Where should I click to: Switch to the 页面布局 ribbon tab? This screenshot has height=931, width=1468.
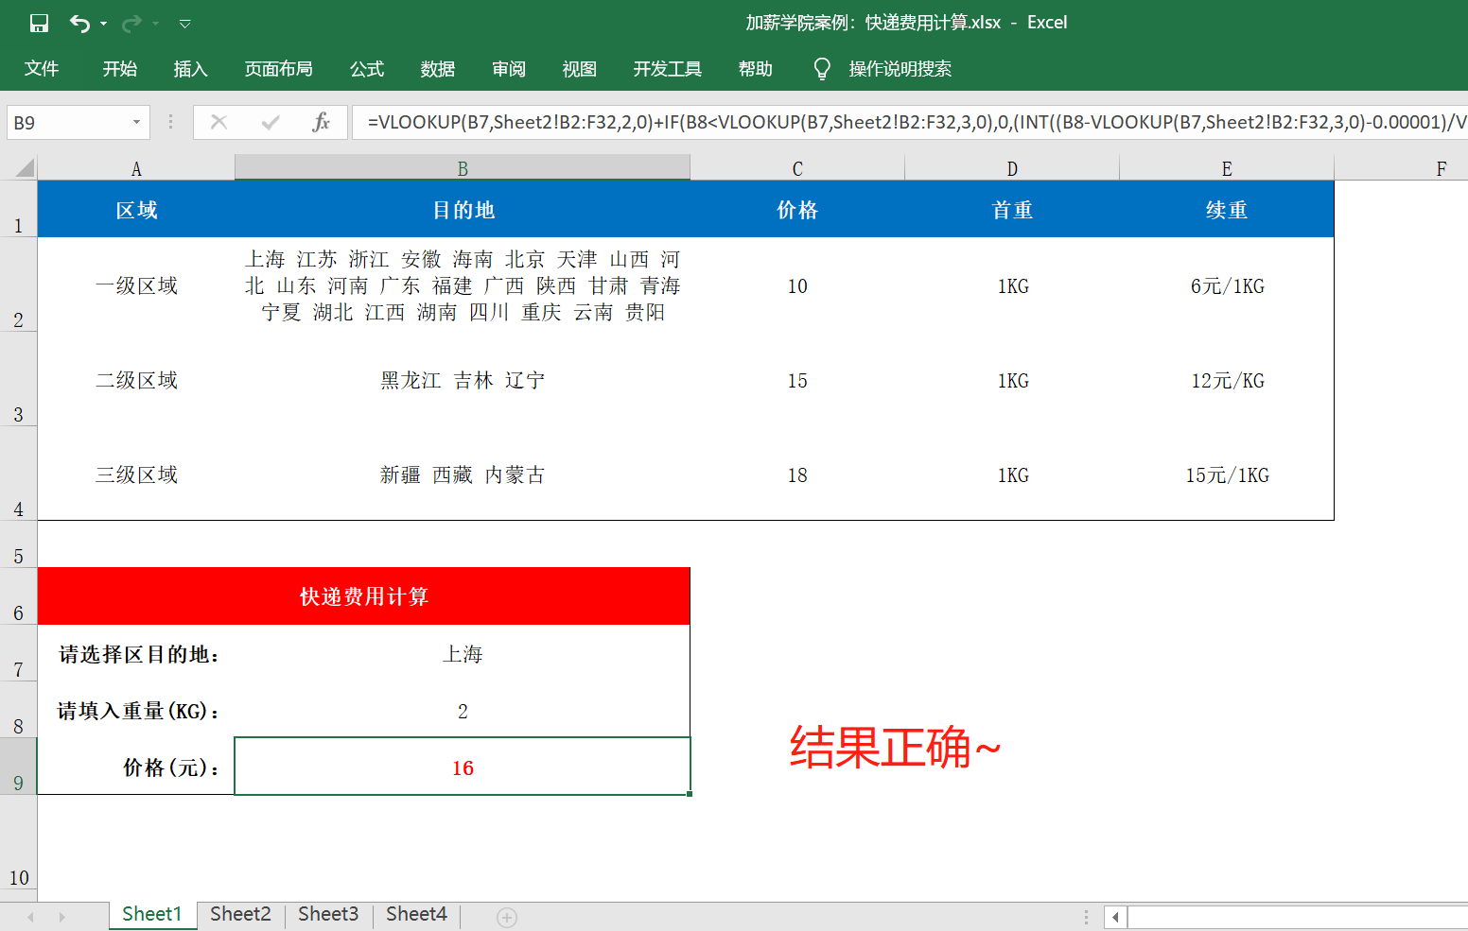(x=278, y=69)
